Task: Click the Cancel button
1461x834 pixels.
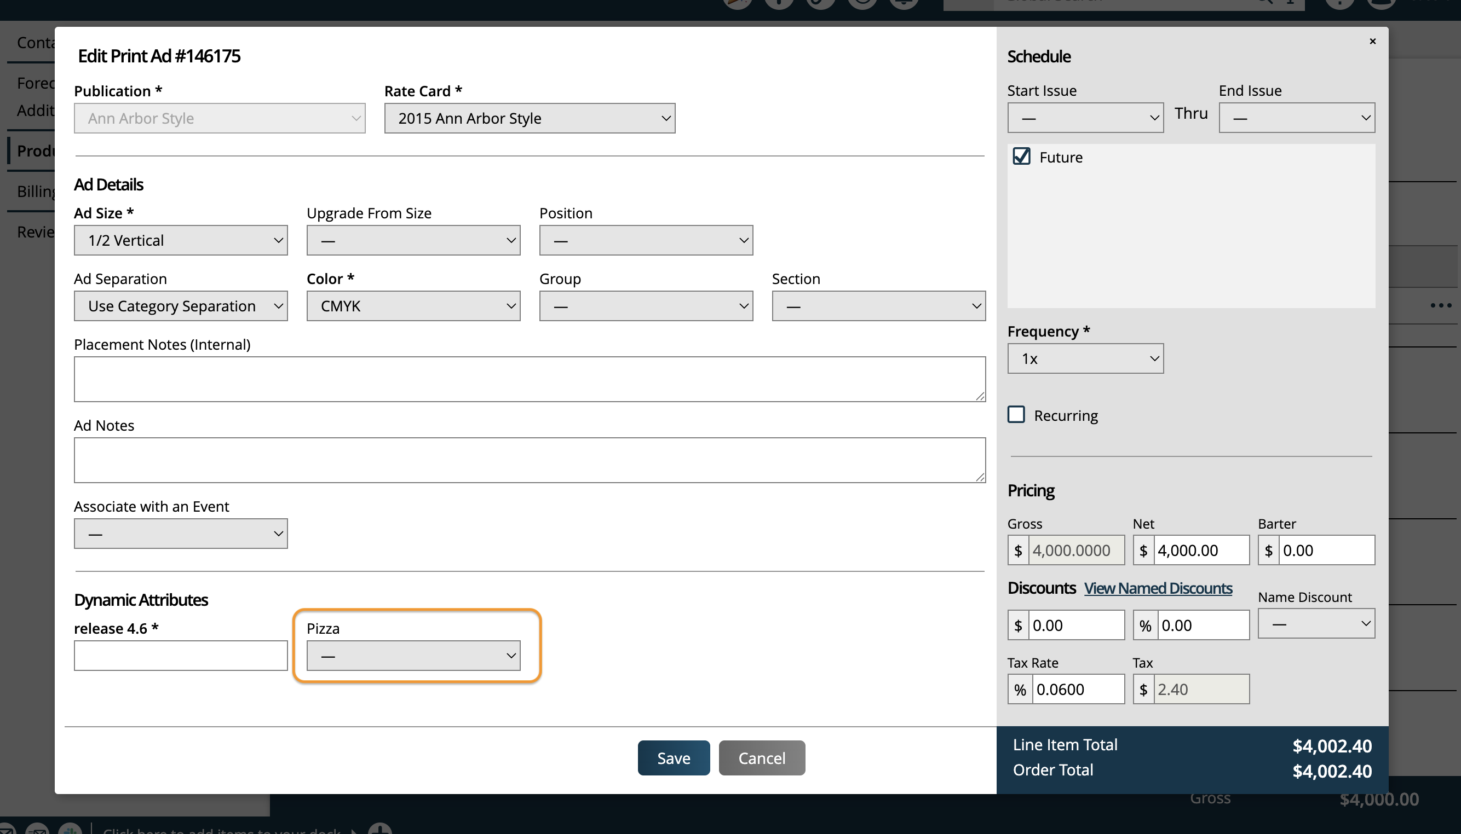Action: pyautogui.click(x=761, y=758)
